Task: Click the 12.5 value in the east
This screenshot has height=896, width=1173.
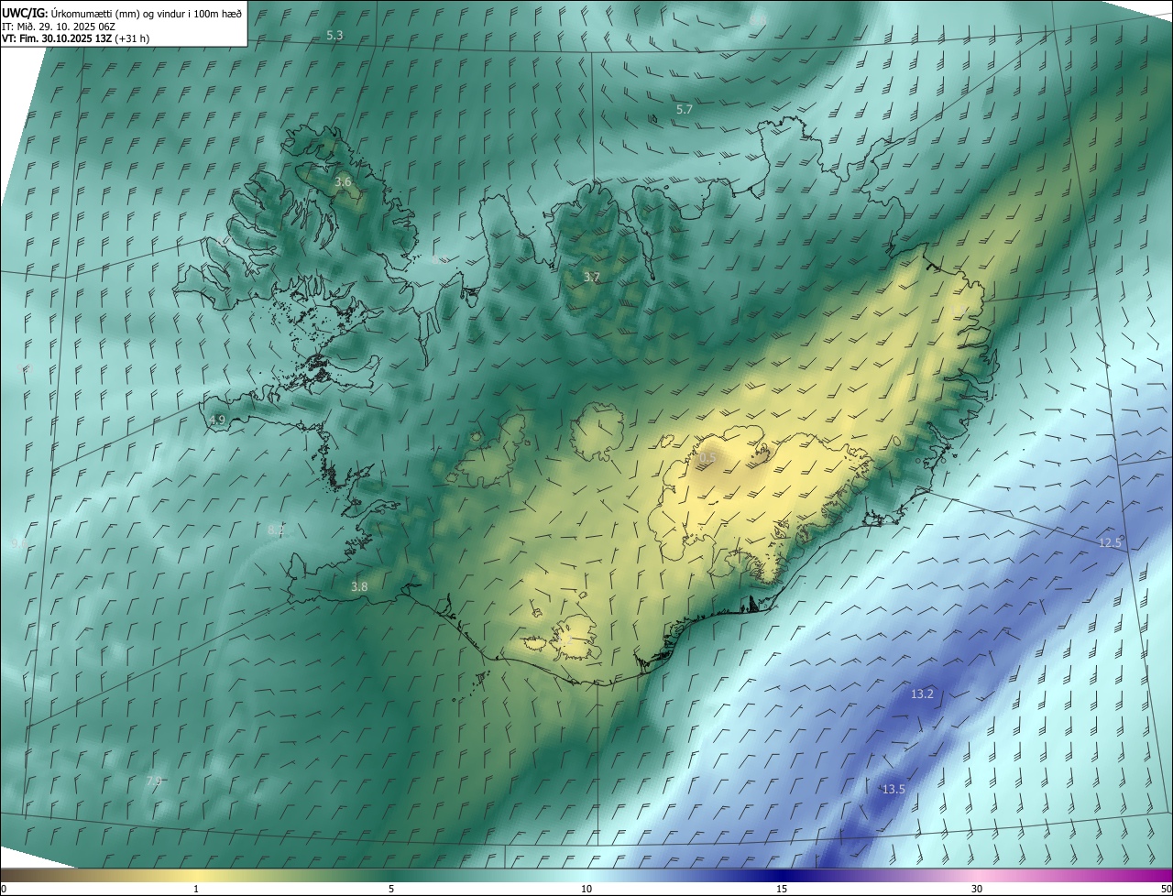Action: pyautogui.click(x=1110, y=542)
